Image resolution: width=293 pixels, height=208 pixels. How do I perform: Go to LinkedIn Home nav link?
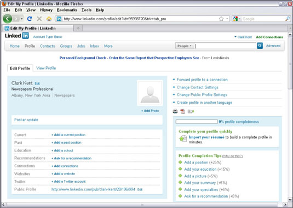coord(15,46)
